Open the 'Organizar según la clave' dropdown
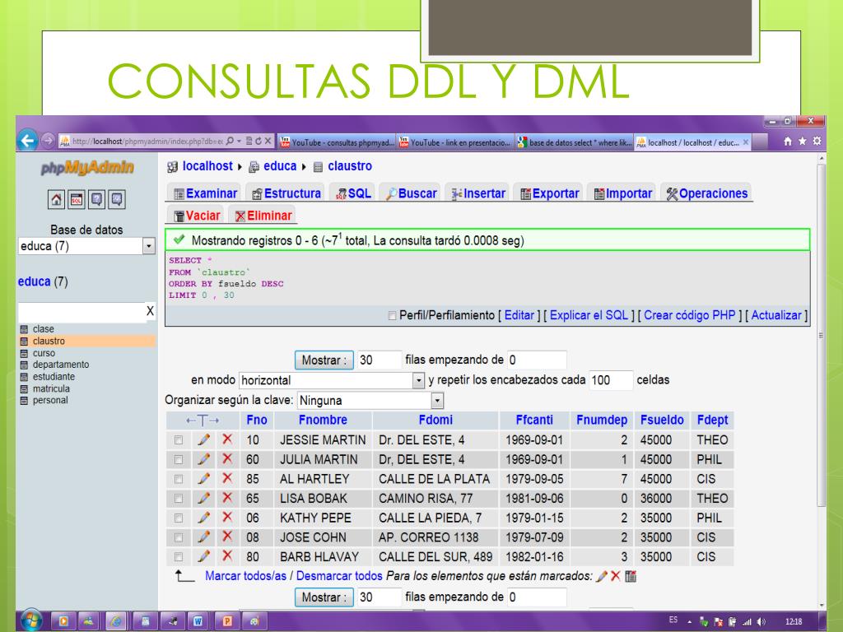 [370, 401]
